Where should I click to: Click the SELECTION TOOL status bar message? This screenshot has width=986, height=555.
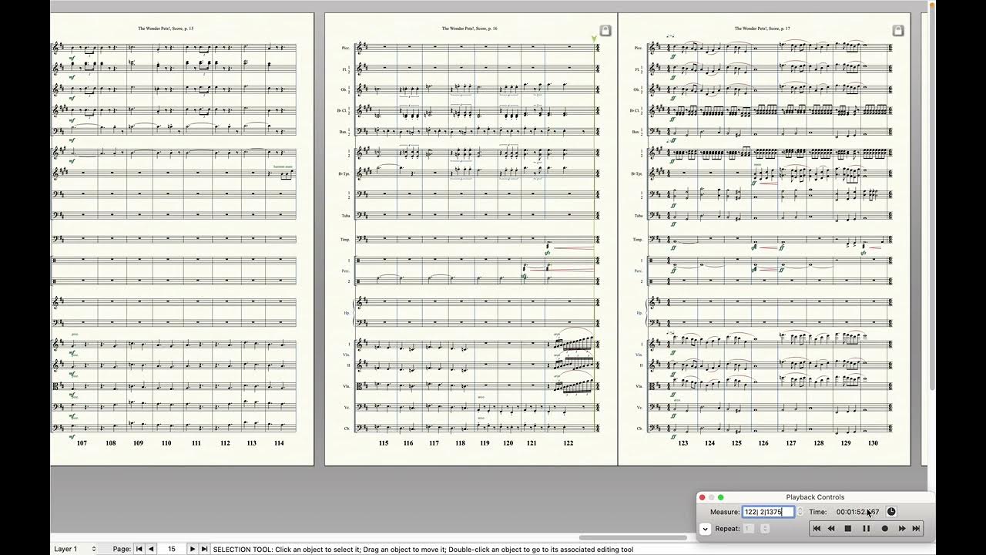[423, 549]
